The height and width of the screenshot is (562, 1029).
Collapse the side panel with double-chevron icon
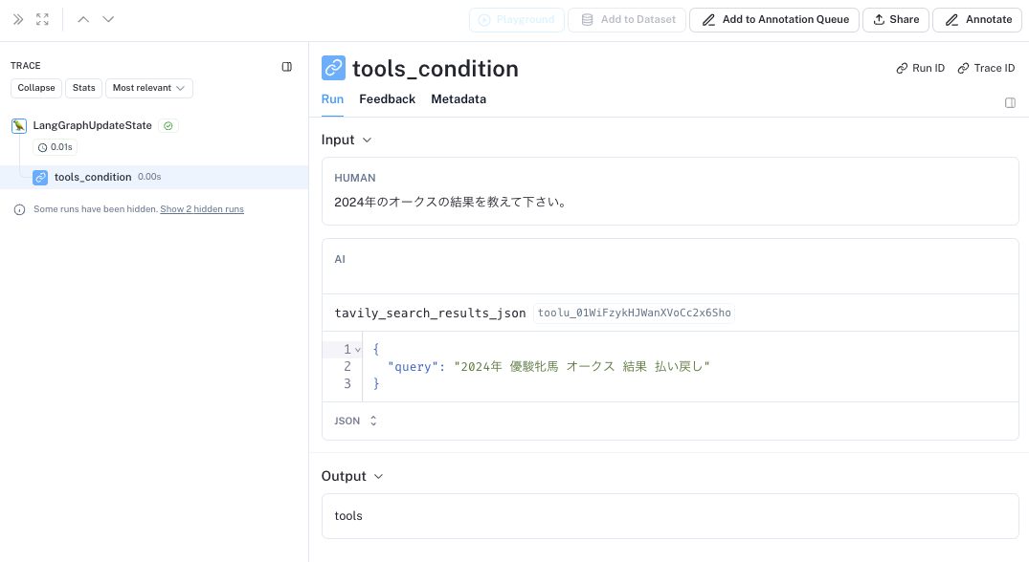(x=18, y=20)
